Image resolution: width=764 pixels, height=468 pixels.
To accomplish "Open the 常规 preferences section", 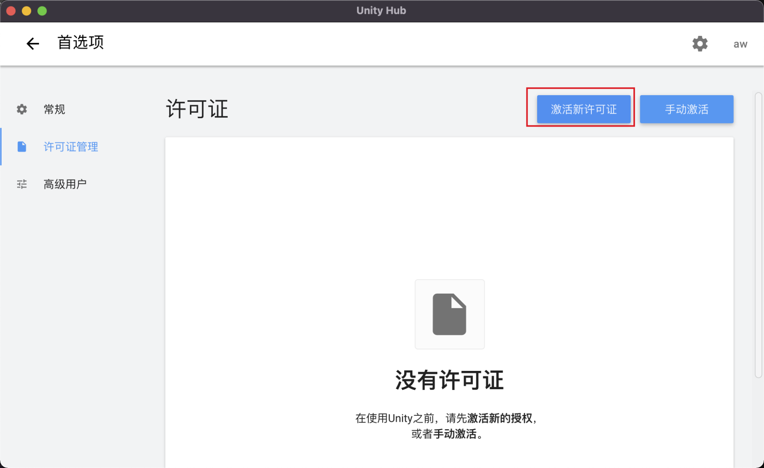I will click(54, 109).
